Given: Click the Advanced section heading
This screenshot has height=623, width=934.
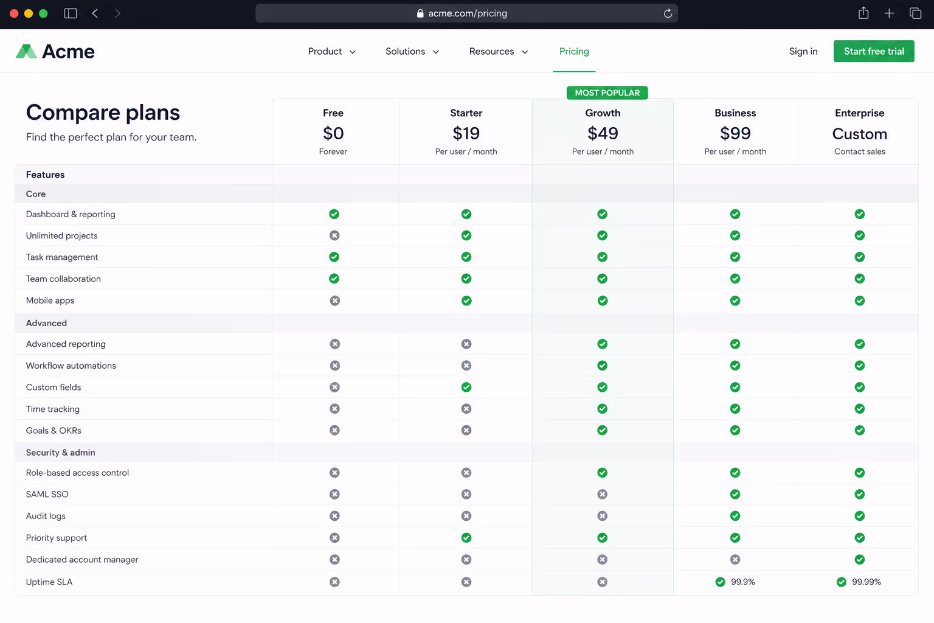Looking at the screenshot, I should click(46, 323).
